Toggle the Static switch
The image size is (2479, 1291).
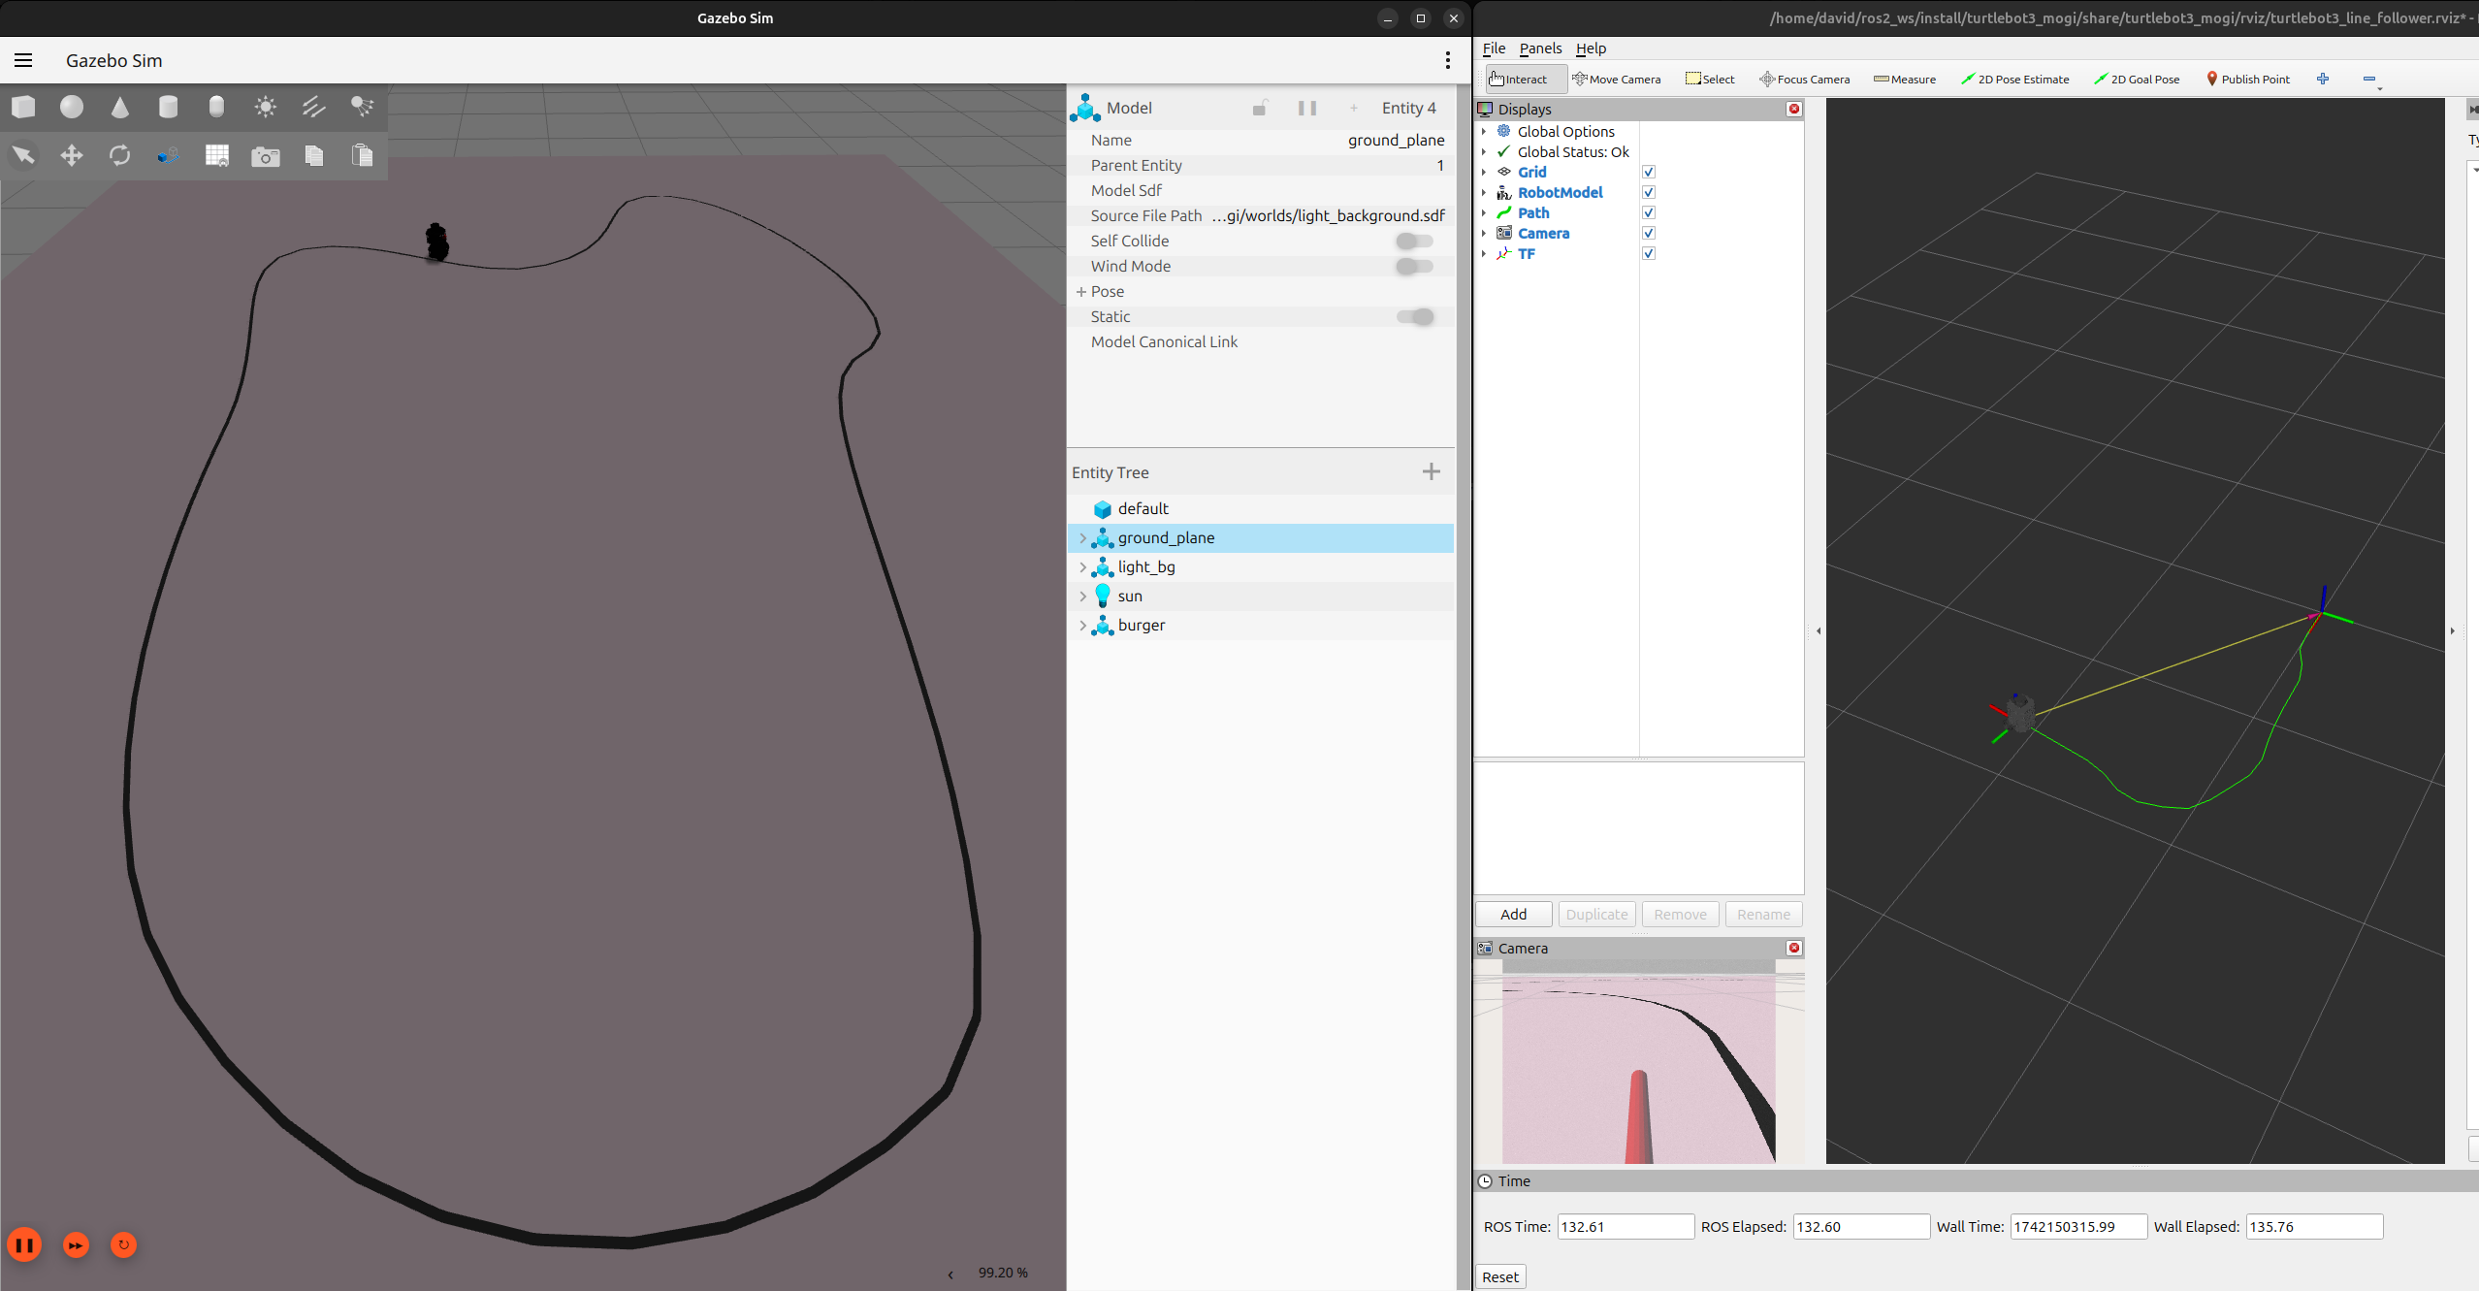tap(1415, 317)
